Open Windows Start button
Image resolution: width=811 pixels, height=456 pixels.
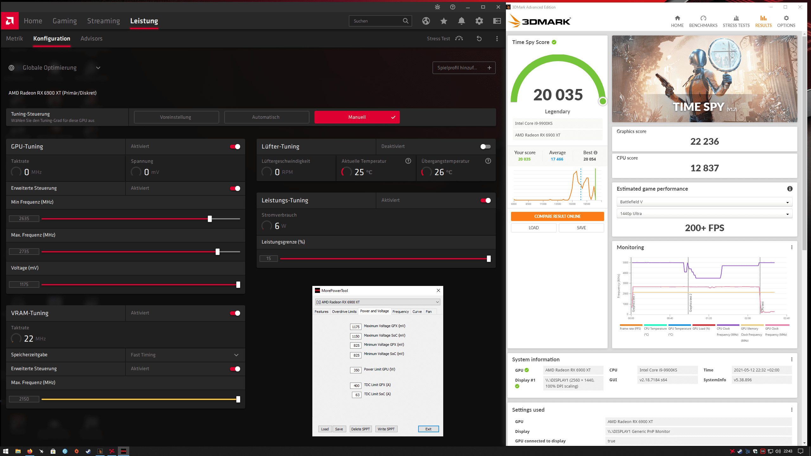point(6,451)
